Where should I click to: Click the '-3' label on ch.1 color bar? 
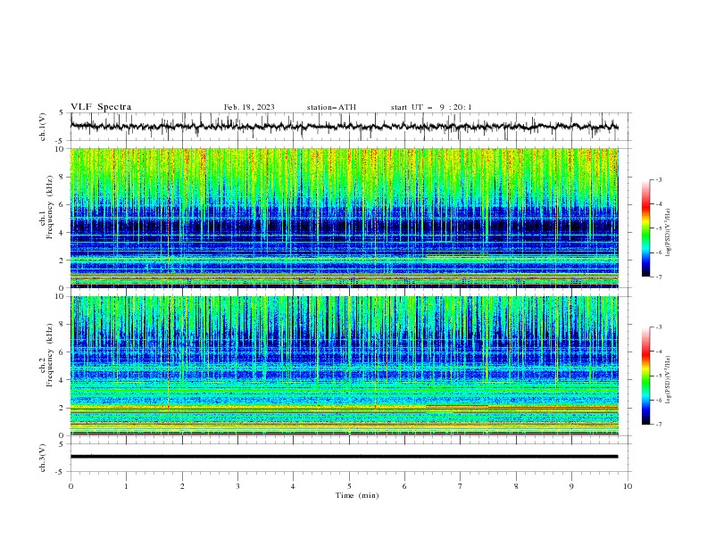pyautogui.click(x=658, y=179)
